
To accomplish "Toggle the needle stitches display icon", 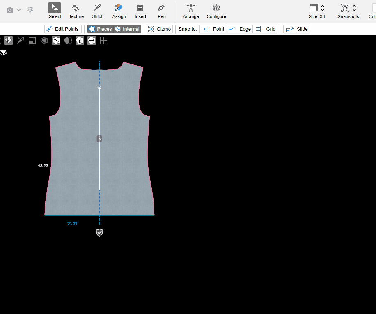I will (21, 41).
